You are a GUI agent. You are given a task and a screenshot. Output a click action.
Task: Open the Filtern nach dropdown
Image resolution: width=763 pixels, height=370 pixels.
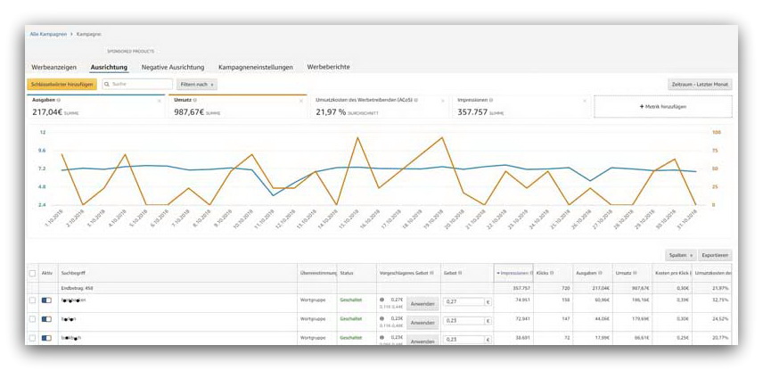[x=197, y=84]
